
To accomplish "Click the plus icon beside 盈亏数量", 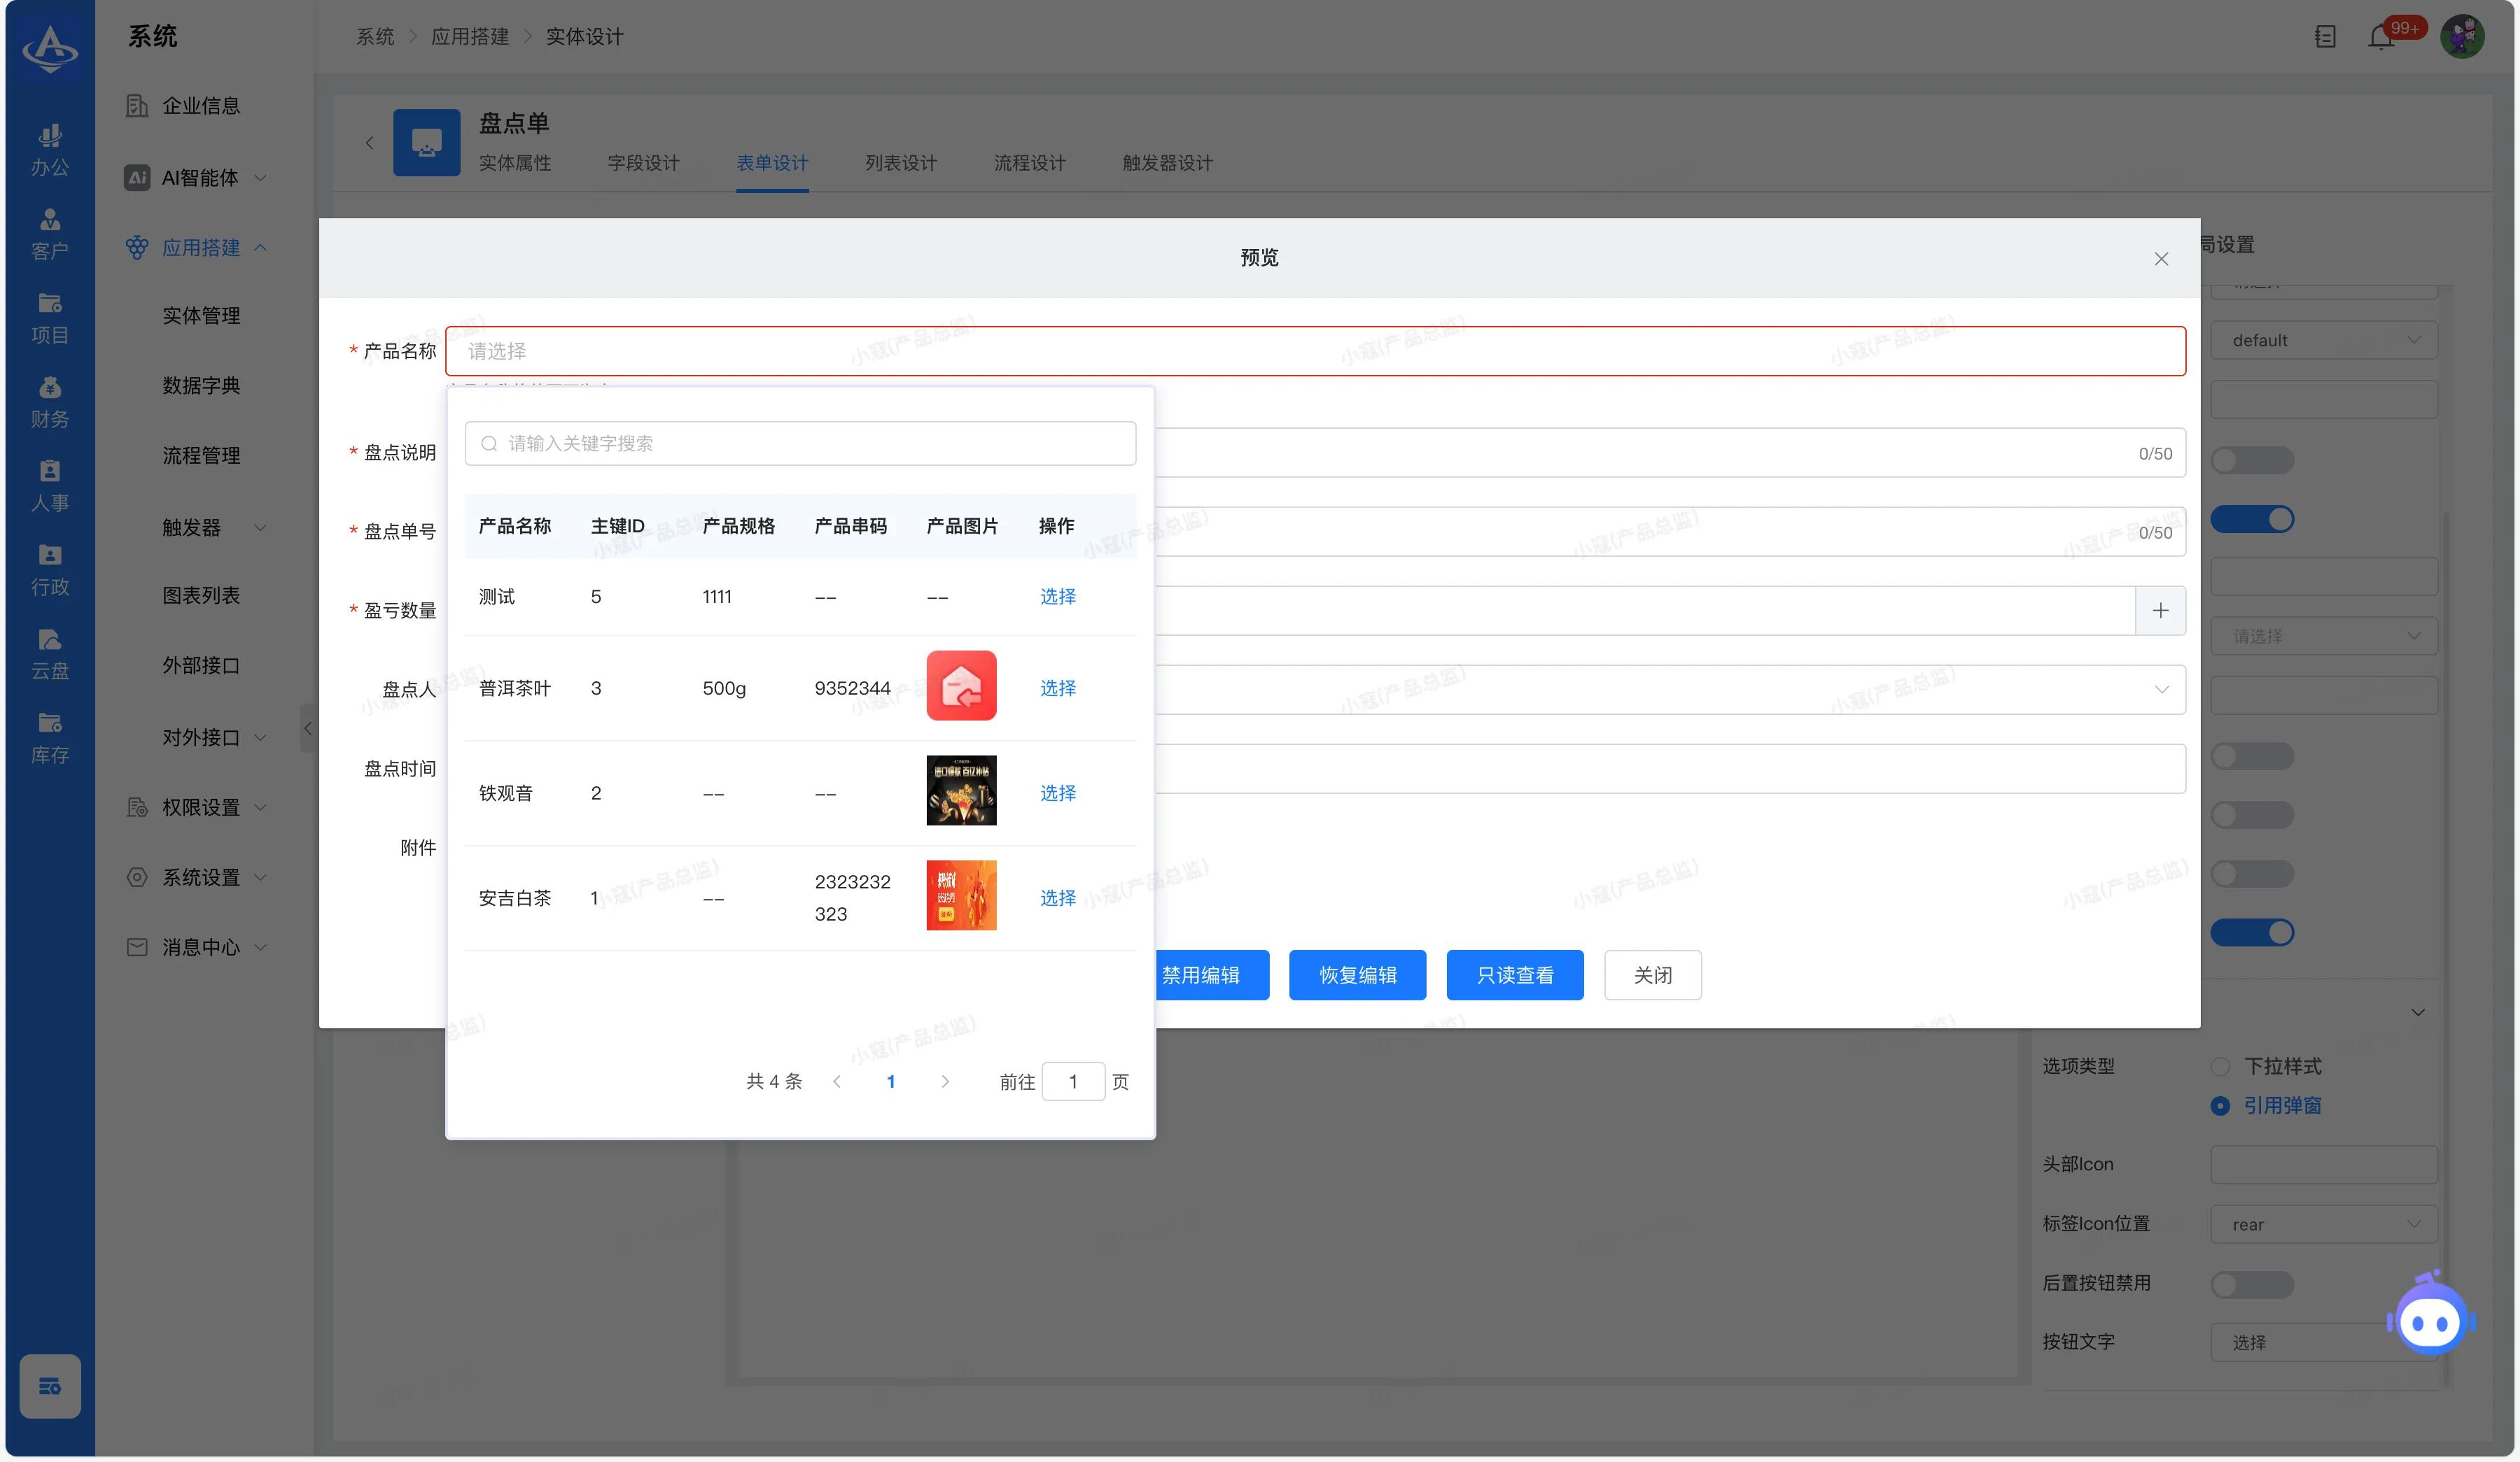I will [2160, 611].
